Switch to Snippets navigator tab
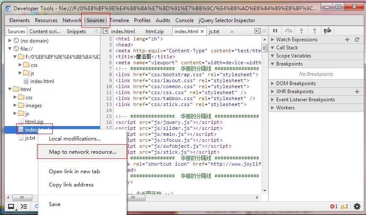 76,31
